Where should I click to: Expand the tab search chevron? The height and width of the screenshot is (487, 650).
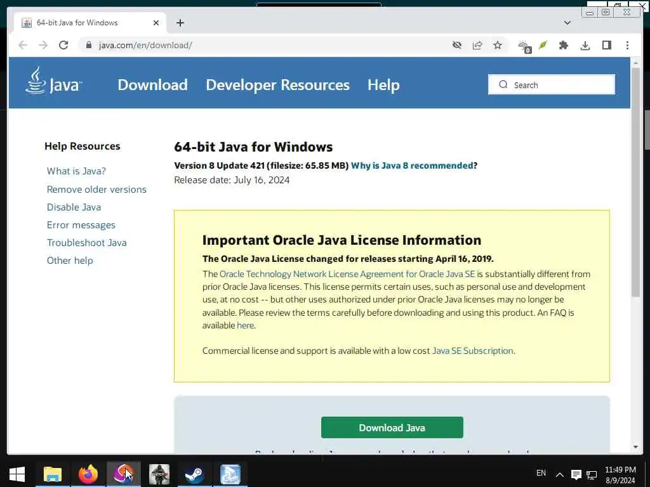click(x=567, y=23)
